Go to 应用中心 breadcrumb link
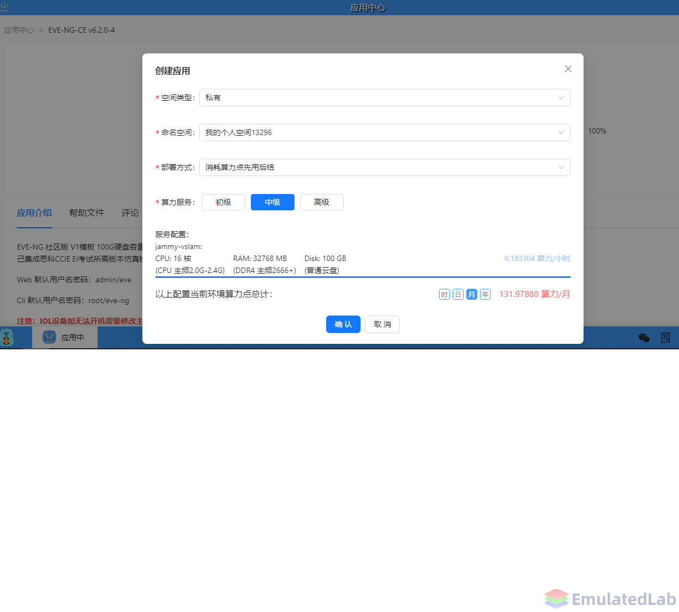679x612 pixels. tap(19, 31)
